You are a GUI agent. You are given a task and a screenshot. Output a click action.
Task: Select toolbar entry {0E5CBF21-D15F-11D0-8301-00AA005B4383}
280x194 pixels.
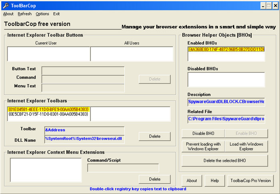(x=48, y=114)
